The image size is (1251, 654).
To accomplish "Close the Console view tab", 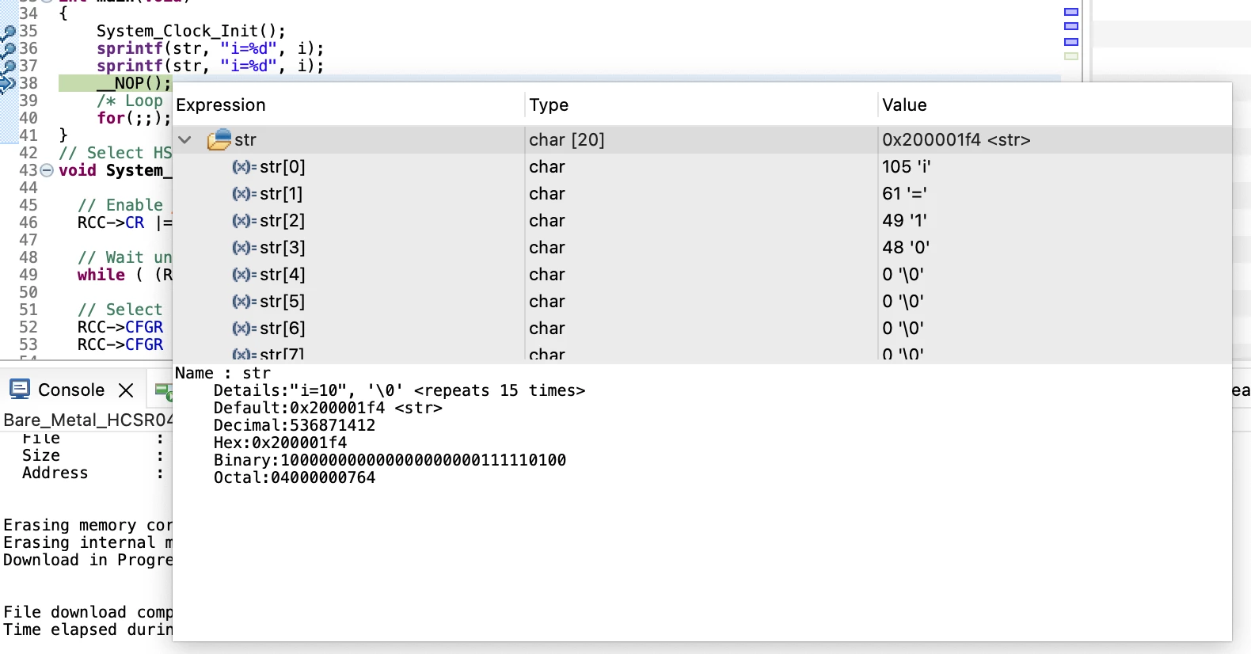I will tap(126, 390).
